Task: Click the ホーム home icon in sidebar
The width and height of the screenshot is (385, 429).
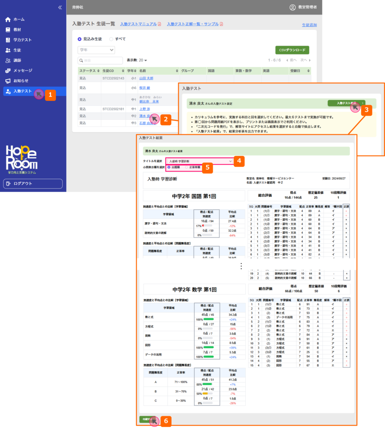Action: (8, 20)
